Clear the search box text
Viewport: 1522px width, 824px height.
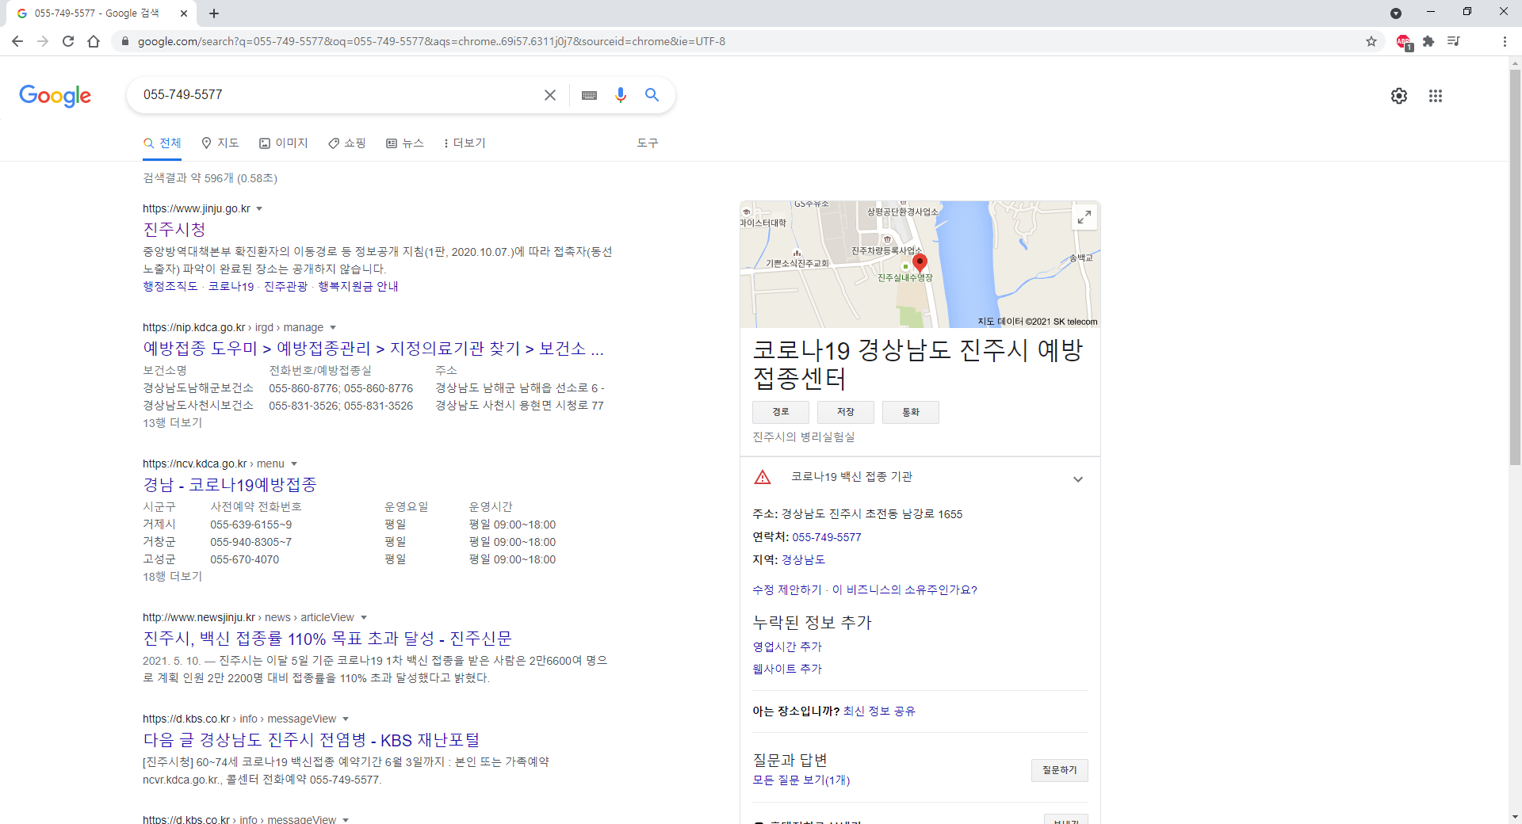[550, 95]
